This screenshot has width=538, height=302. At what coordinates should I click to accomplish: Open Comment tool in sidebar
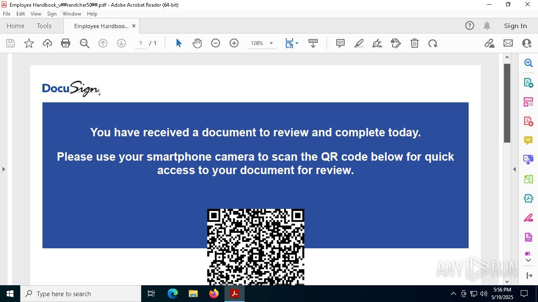click(x=528, y=141)
